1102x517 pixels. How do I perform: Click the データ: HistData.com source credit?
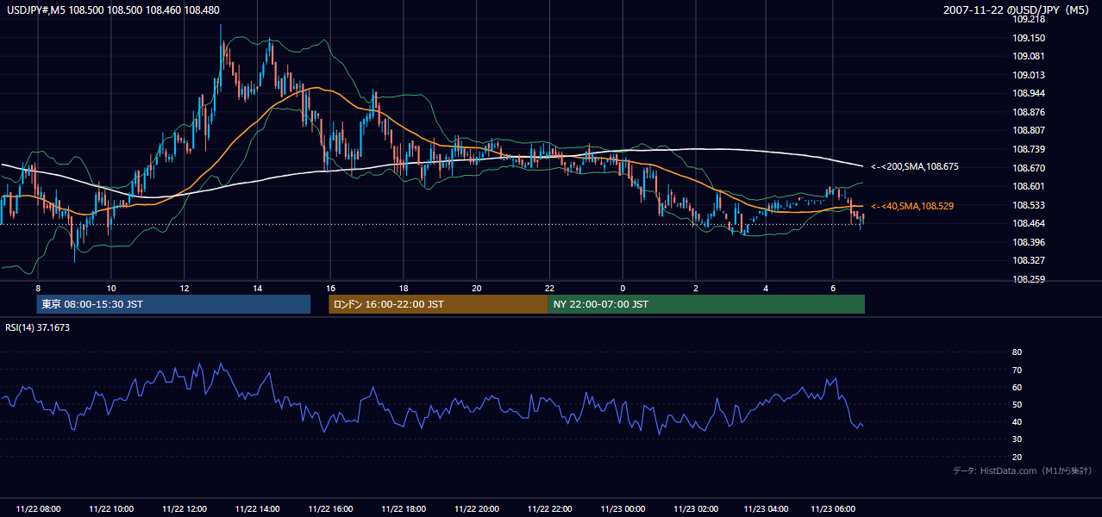coord(1023,470)
